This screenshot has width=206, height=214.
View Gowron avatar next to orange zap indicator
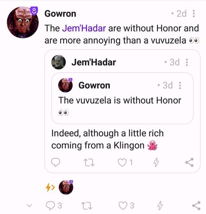[66, 187]
